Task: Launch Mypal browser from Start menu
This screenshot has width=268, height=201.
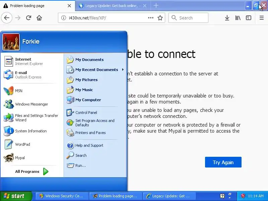Action: click(x=32, y=158)
